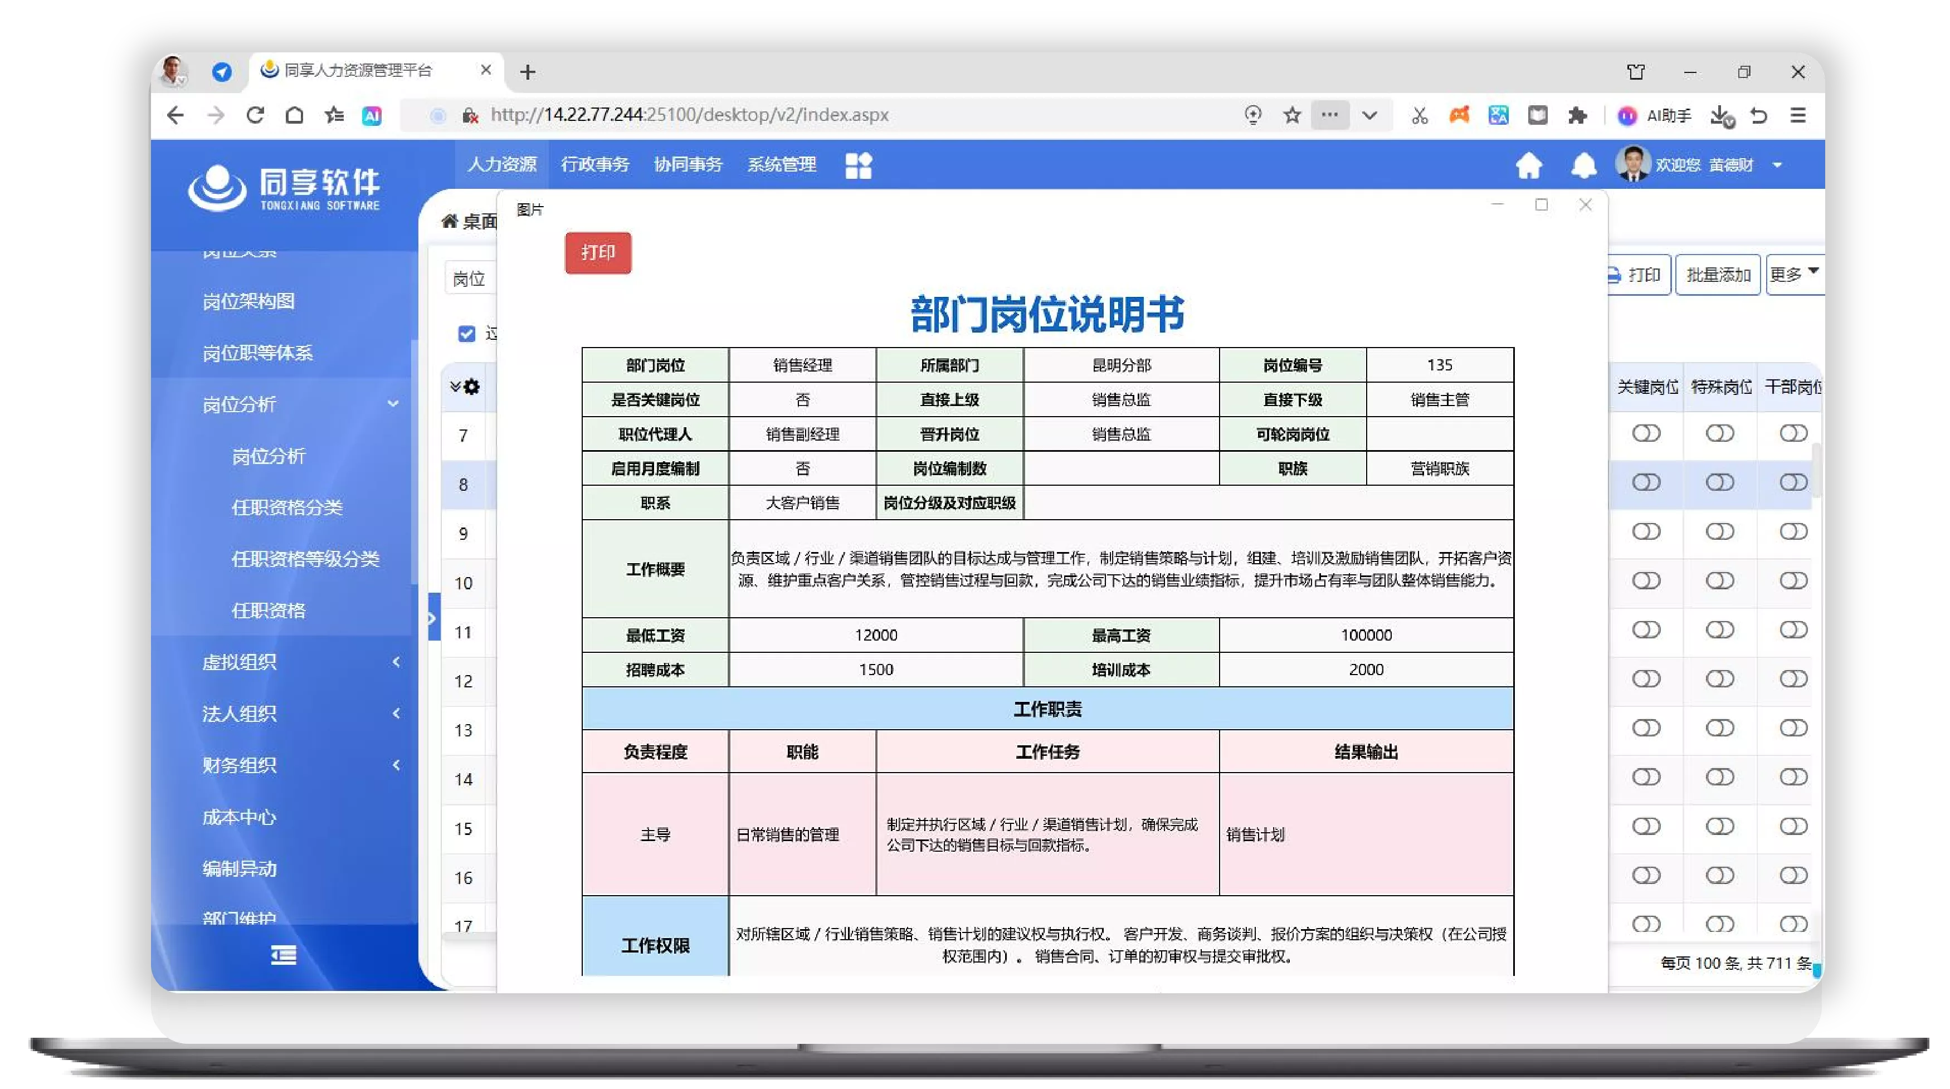Click the 岗位 search field

coord(471,279)
